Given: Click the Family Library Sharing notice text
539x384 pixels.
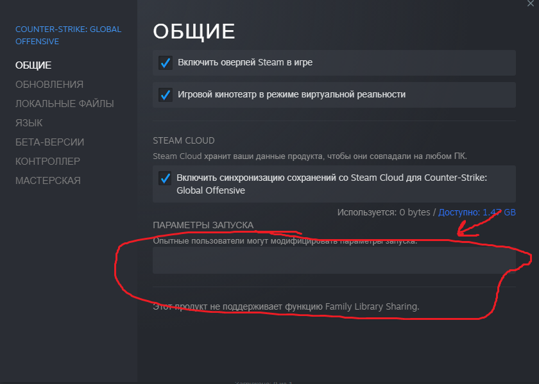Looking at the screenshot, I should [x=286, y=306].
